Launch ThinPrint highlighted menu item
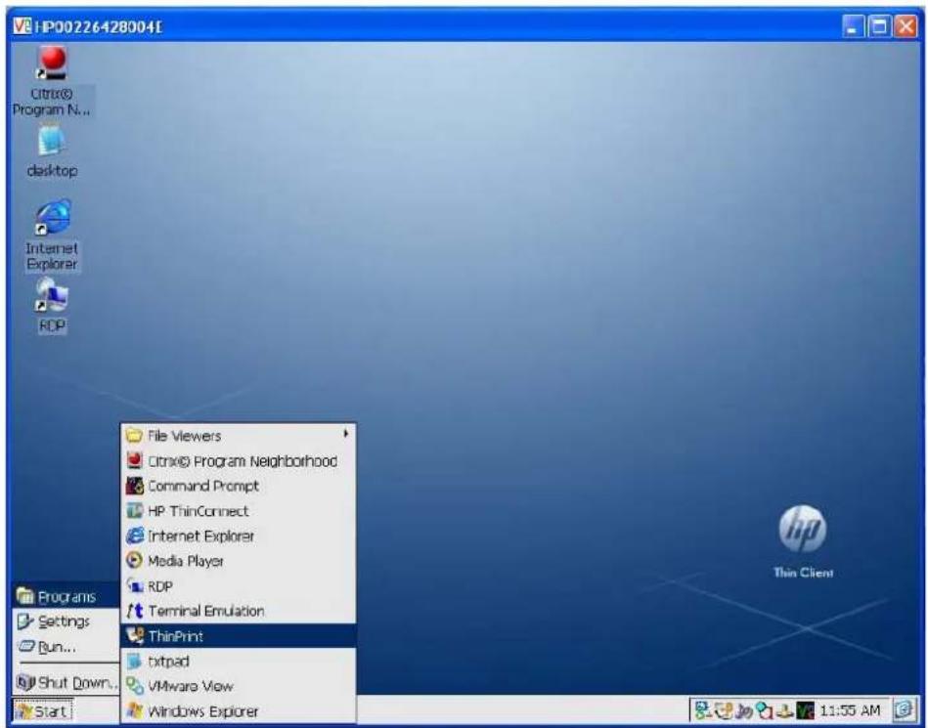This screenshot has height=728, width=928. coord(238,636)
